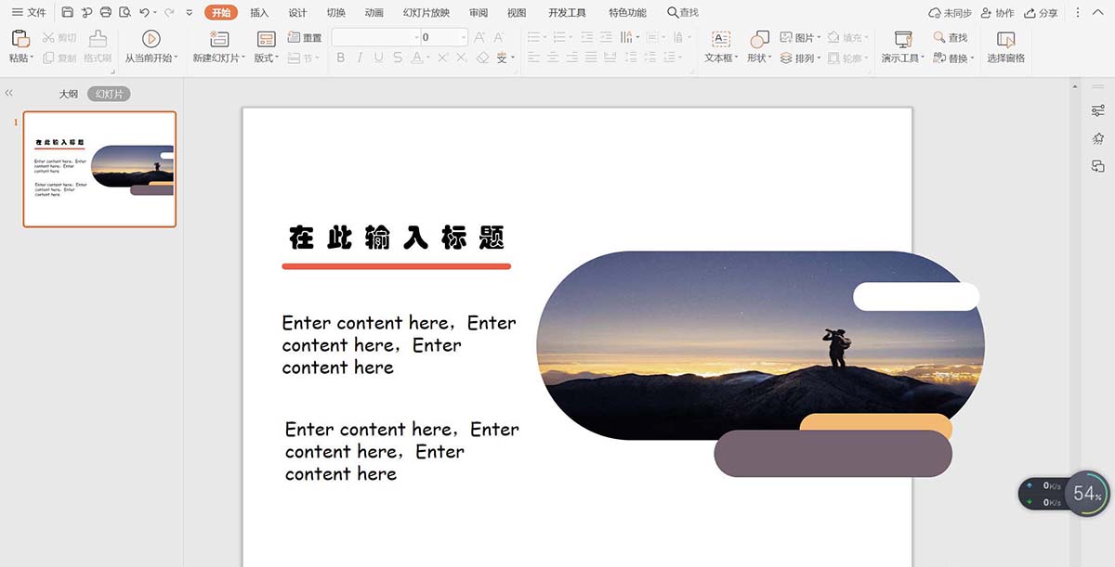1115x567 pixels.
Task: Toggle Strikethrough formatting
Action: coord(398,58)
